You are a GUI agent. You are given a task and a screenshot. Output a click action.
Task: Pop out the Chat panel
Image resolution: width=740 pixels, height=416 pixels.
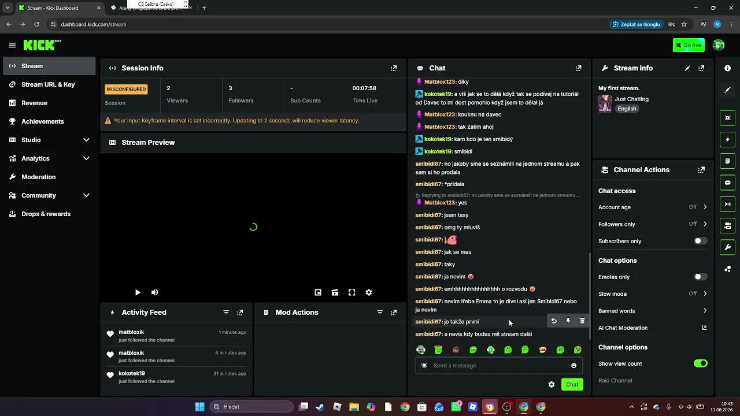(578, 68)
